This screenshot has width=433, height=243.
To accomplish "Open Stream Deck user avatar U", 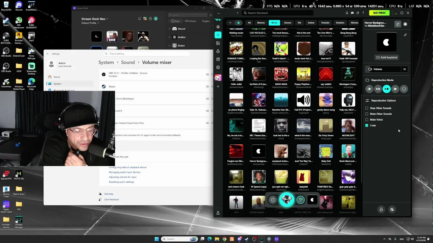I will click(156, 19).
